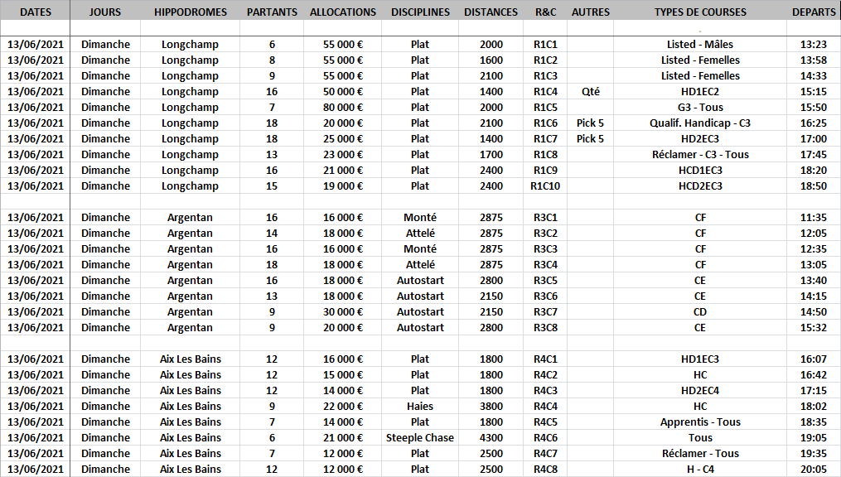Click the 1700 distance cell

pos(491,154)
